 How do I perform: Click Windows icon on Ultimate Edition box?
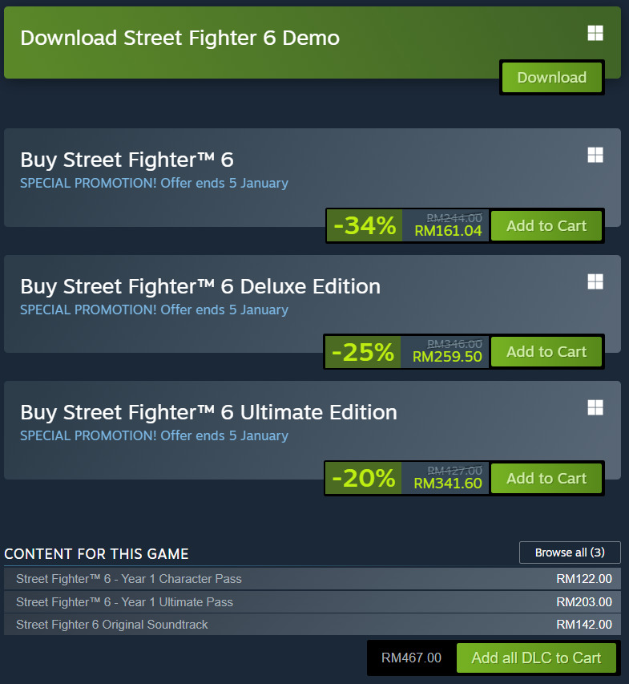click(x=595, y=407)
